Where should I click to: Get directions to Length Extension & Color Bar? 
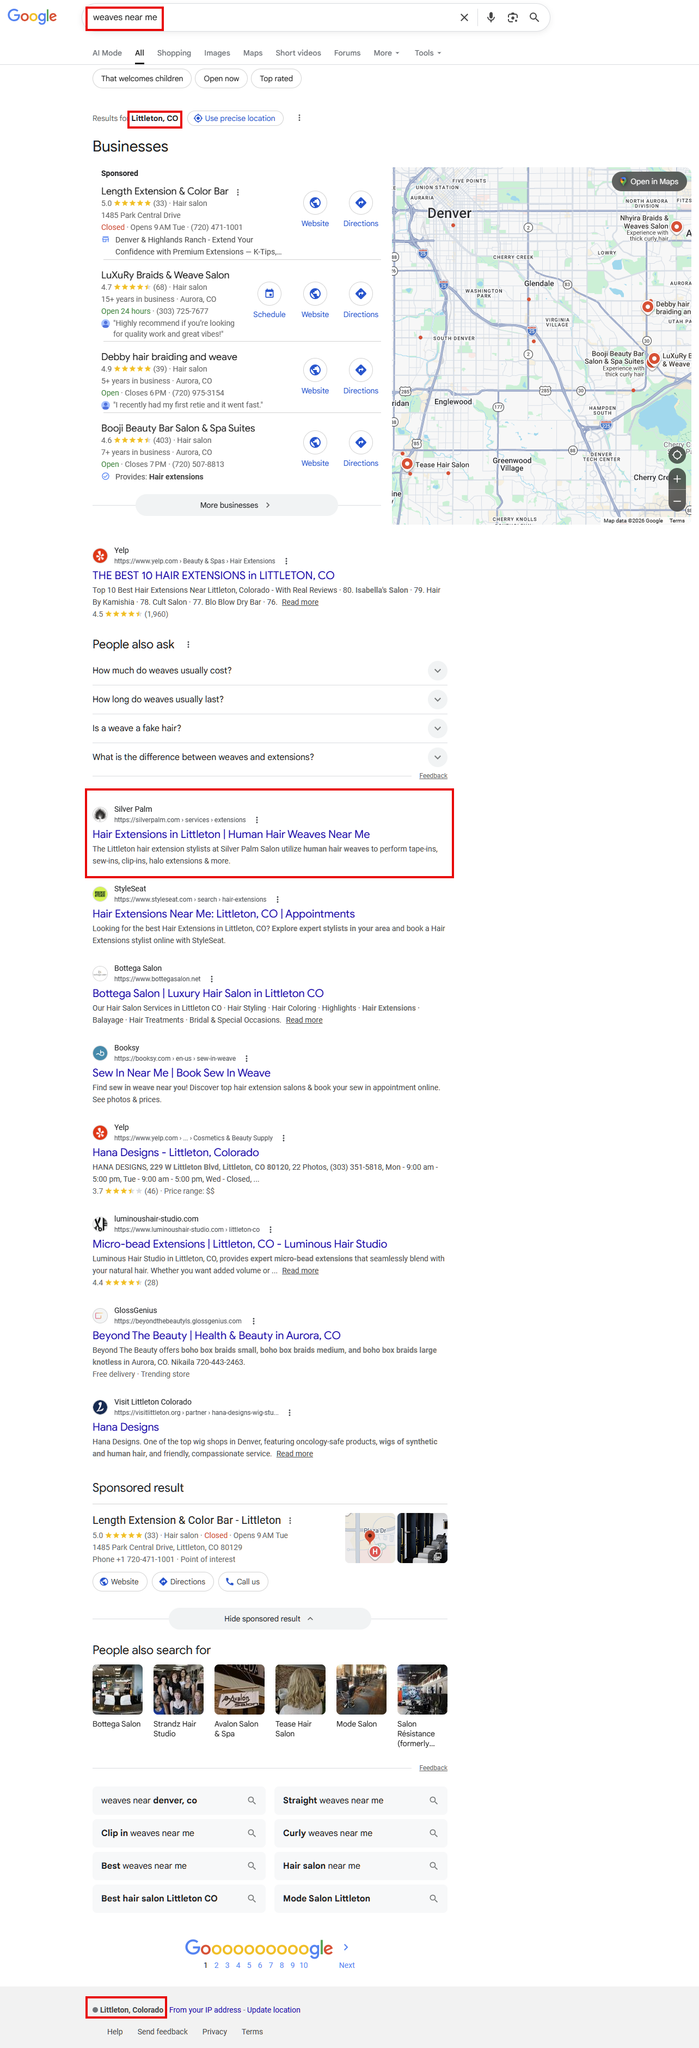360,203
